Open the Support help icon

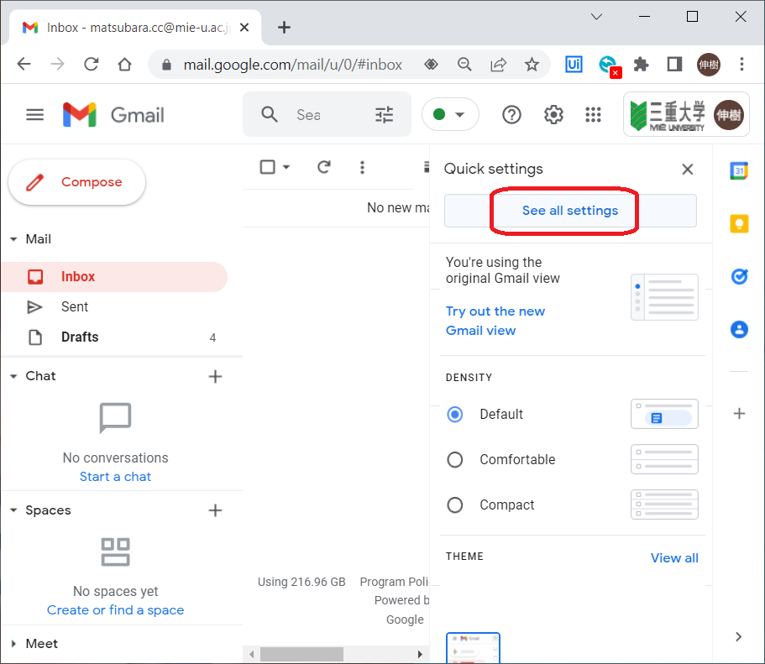point(511,115)
